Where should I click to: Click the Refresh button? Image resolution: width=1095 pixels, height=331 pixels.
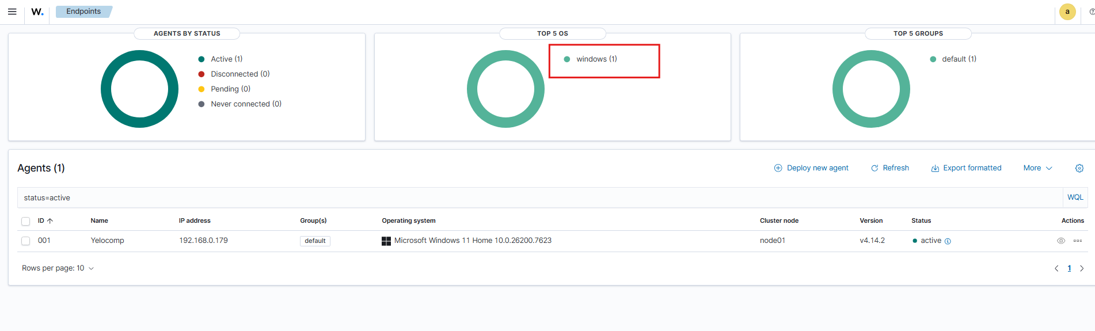[890, 168]
